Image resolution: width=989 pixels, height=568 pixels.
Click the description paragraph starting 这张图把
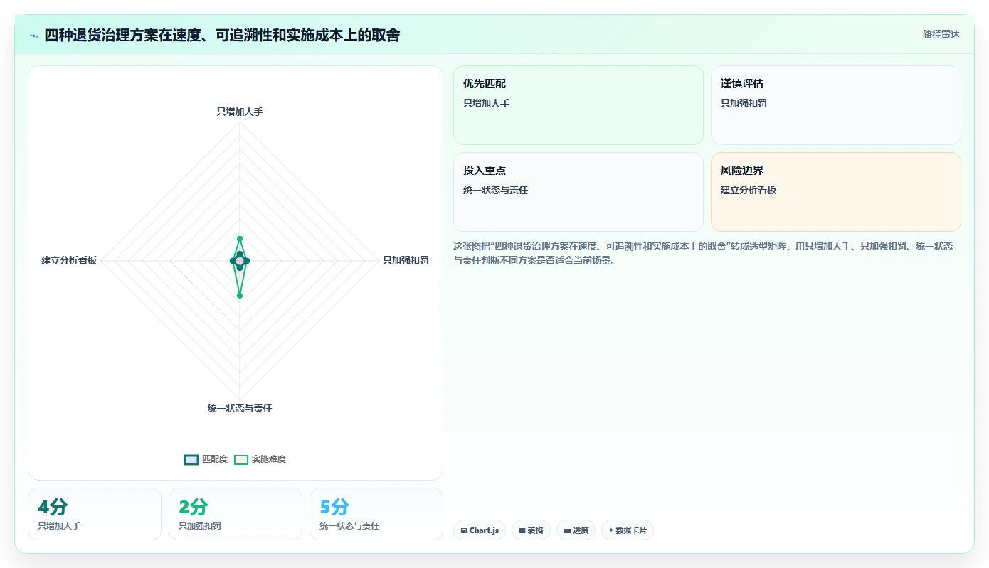point(703,253)
